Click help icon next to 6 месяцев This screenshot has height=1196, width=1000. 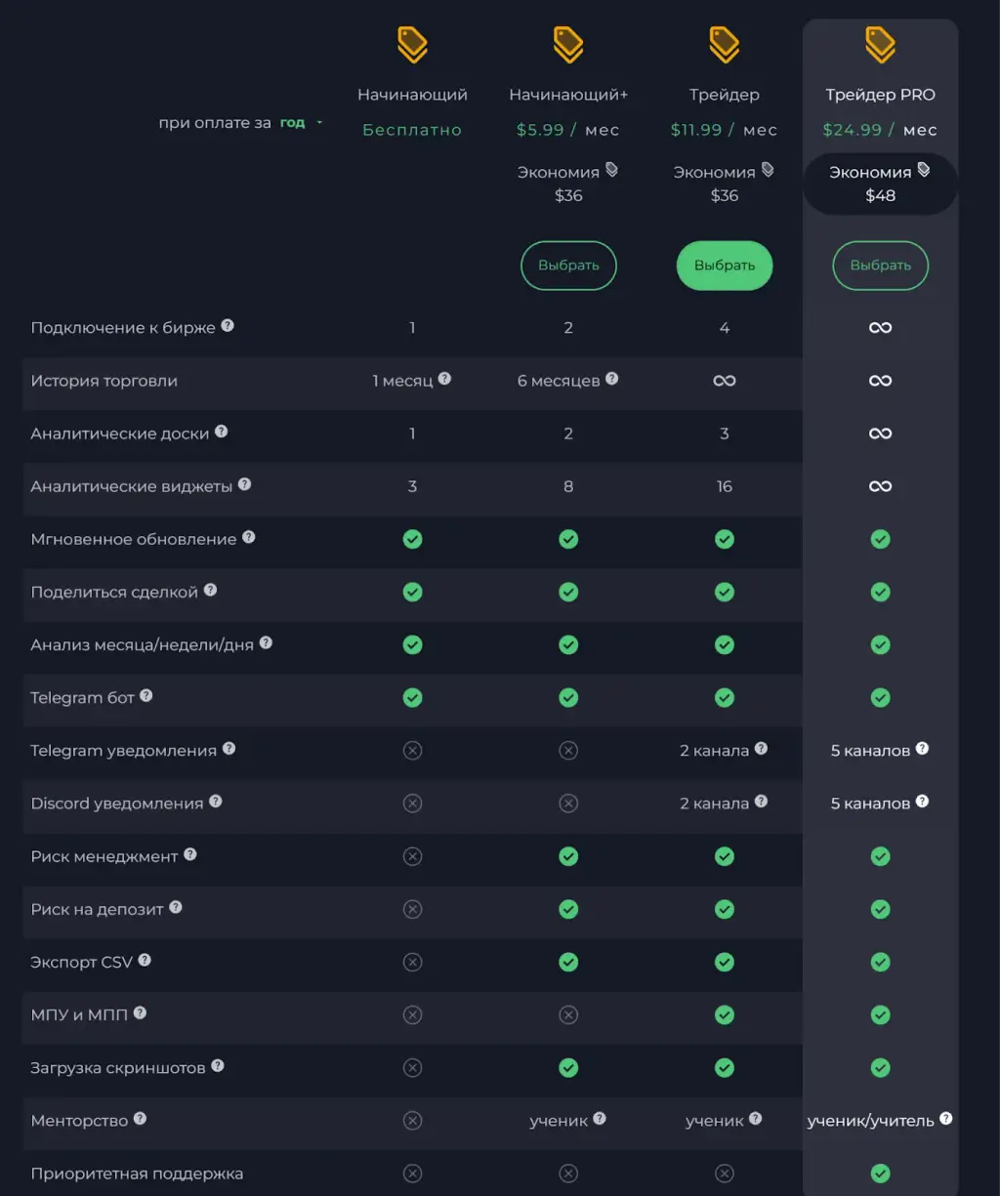pos(611,379)
